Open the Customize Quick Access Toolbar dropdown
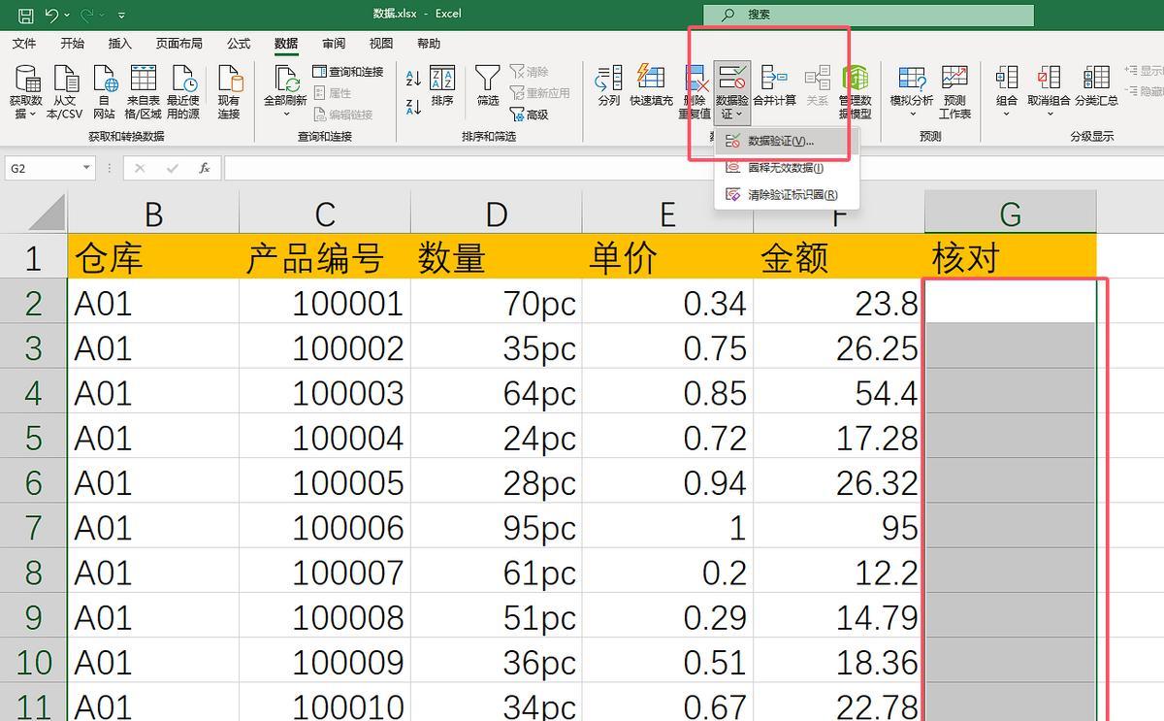 [x=121, y=16]
